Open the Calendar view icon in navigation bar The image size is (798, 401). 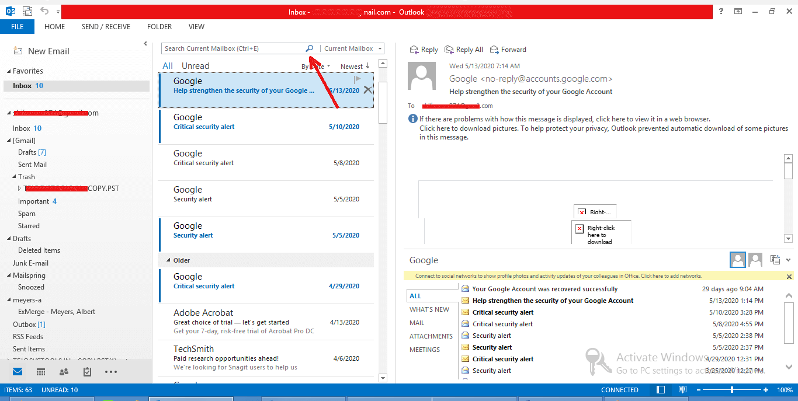41,372
